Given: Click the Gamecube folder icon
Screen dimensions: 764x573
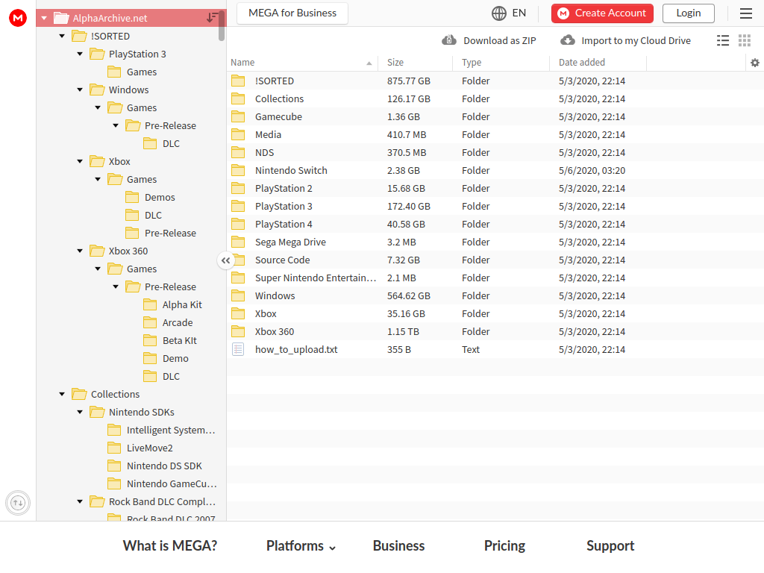Looking at the screenshot, I should click(238, 116).
